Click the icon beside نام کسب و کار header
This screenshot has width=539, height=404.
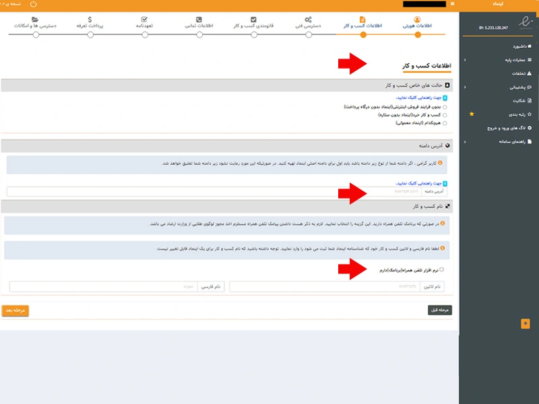447,206
